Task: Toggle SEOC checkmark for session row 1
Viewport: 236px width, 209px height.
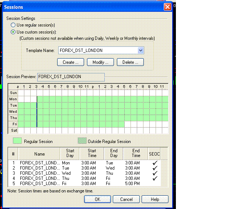Action: [x=155, y=163]
